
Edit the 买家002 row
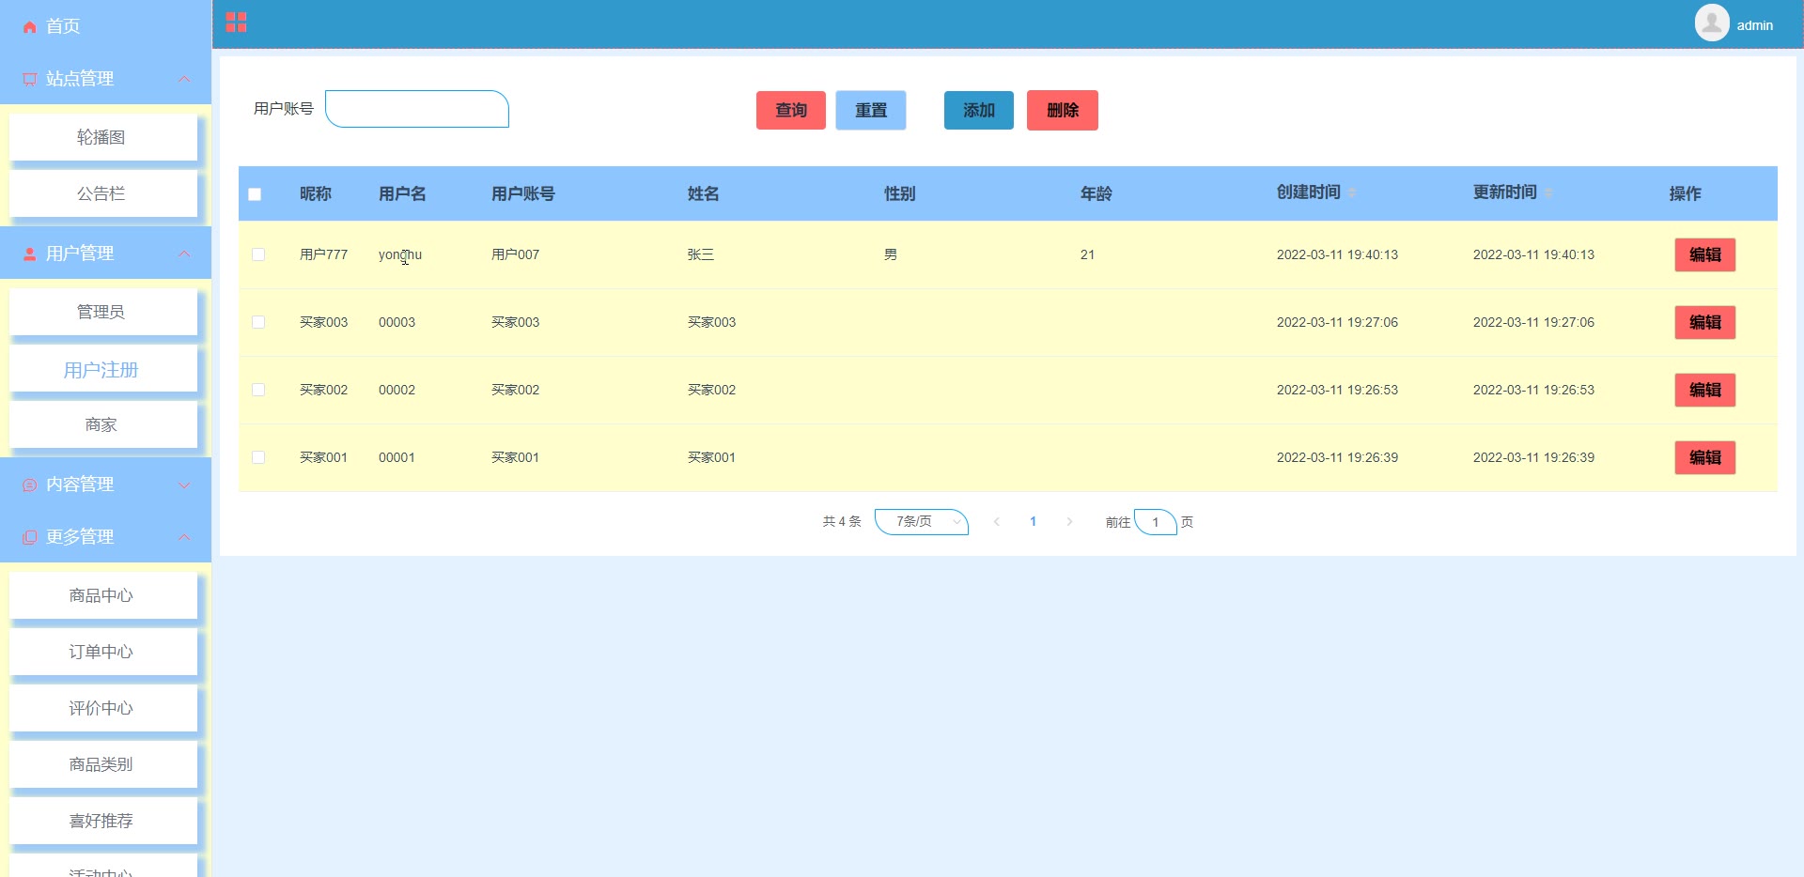point(1705,390)
